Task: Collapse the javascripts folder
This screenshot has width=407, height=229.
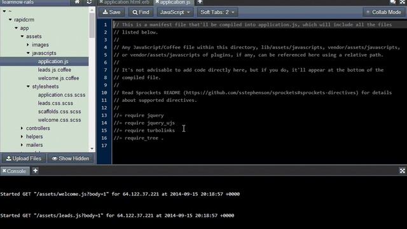Action: point(28,53)
